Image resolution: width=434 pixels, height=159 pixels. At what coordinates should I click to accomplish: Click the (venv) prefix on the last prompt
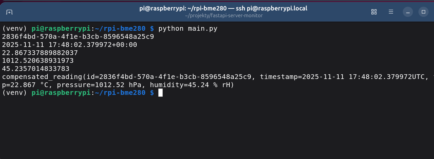coord(15,93)
